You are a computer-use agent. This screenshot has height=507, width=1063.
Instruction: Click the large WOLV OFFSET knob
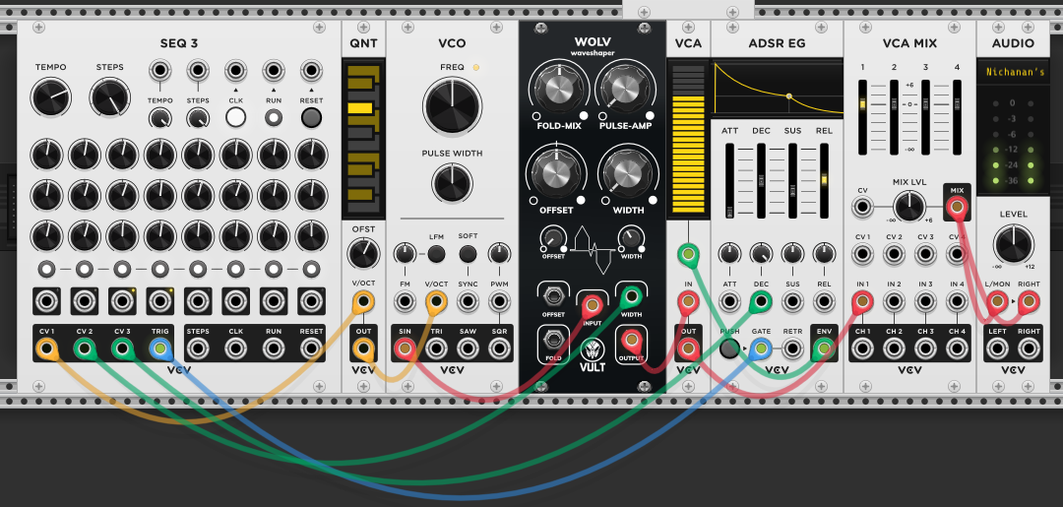click(558, 174)
